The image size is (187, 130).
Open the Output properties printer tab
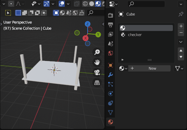(x=111, y=25)
